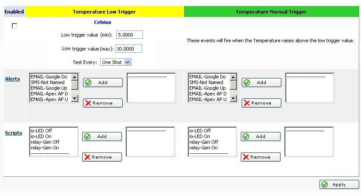This screenshot has width=361, height=196.
Task: Open the Alerts link
Action: (x=12, y=79)
